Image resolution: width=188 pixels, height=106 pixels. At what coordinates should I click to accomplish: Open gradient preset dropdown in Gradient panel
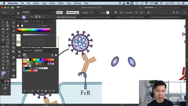click(x=27, y=17)
